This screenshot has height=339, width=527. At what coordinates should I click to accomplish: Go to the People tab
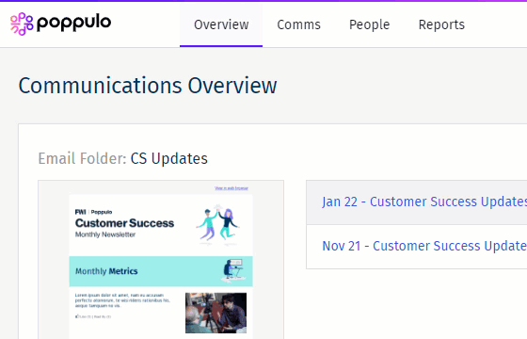click(x=369, y=24)
